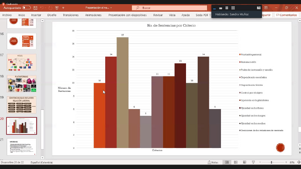This screenshot has width=301, height=169.
Task: Start Slide Show icon in status bar
Action: click(x=253, y=162)
